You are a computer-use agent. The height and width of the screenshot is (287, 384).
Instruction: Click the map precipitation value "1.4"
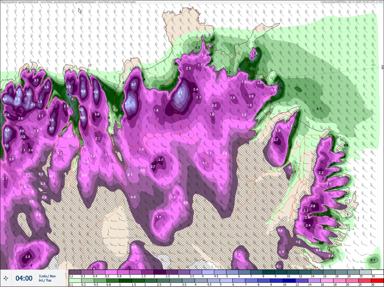coord(141,149)
